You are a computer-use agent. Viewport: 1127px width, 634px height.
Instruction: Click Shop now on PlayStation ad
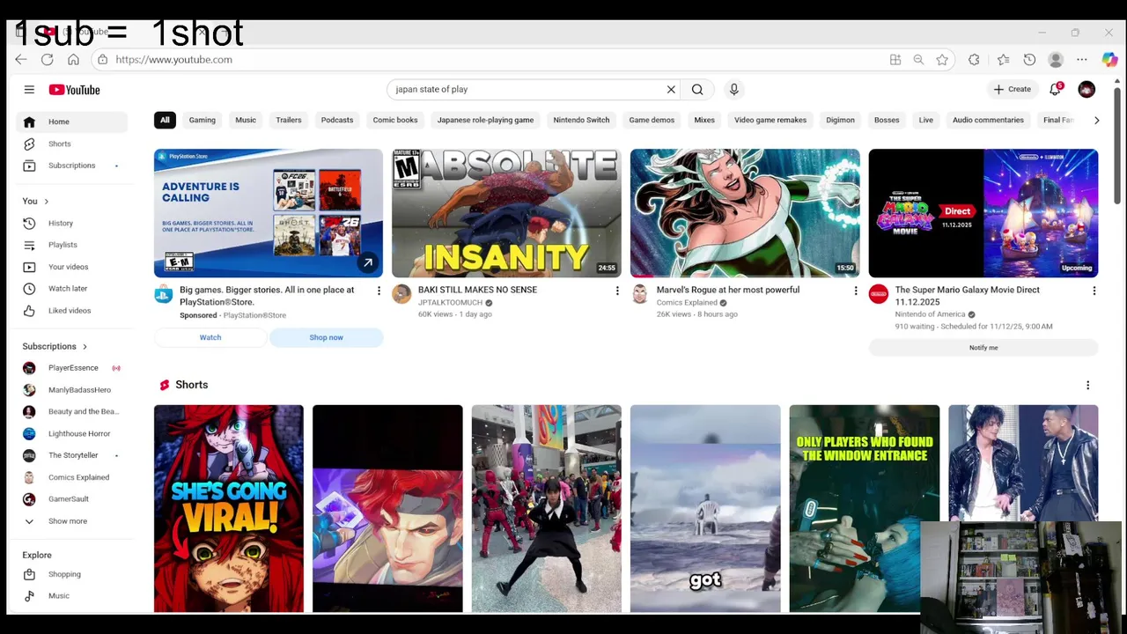point(326,337)
